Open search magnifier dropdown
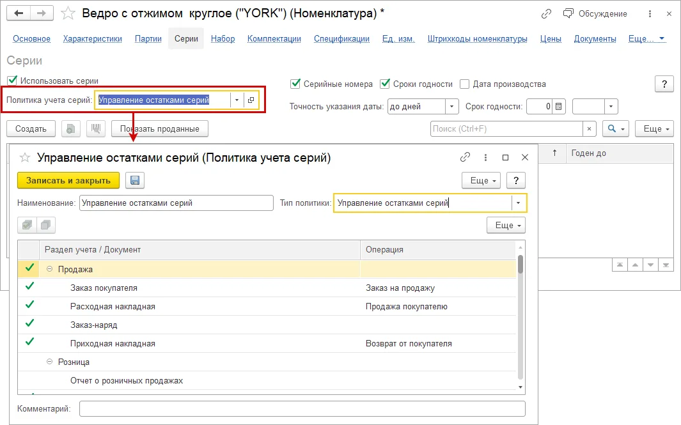 click(615, 129)
